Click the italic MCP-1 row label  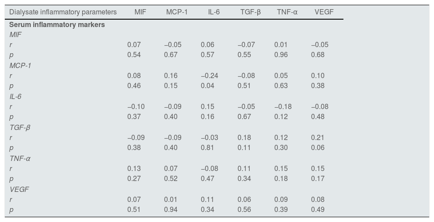[x=20, y=65]
